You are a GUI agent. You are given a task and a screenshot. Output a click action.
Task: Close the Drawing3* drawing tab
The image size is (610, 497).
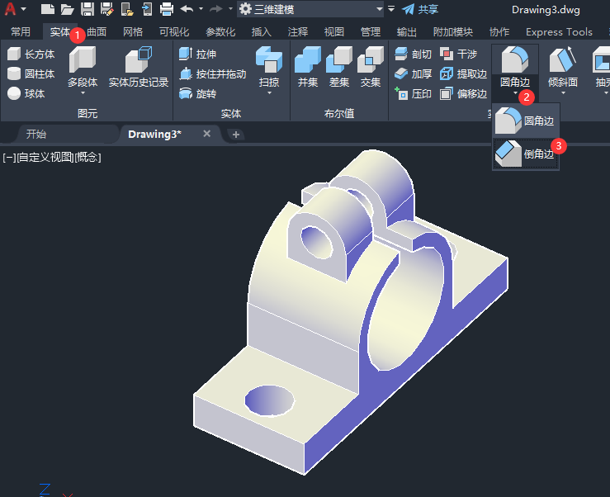pyautogui.click(x=207, y=134)
